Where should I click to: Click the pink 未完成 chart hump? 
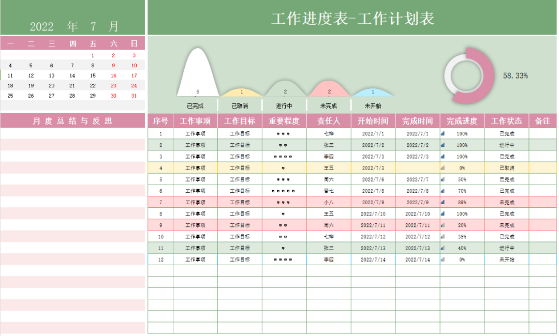click(x=329, y=88)
